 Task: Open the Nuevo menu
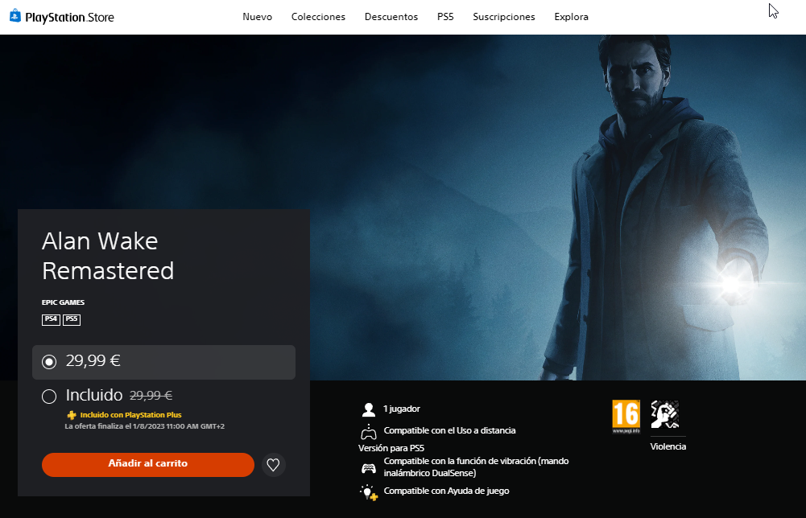point(257,17)
